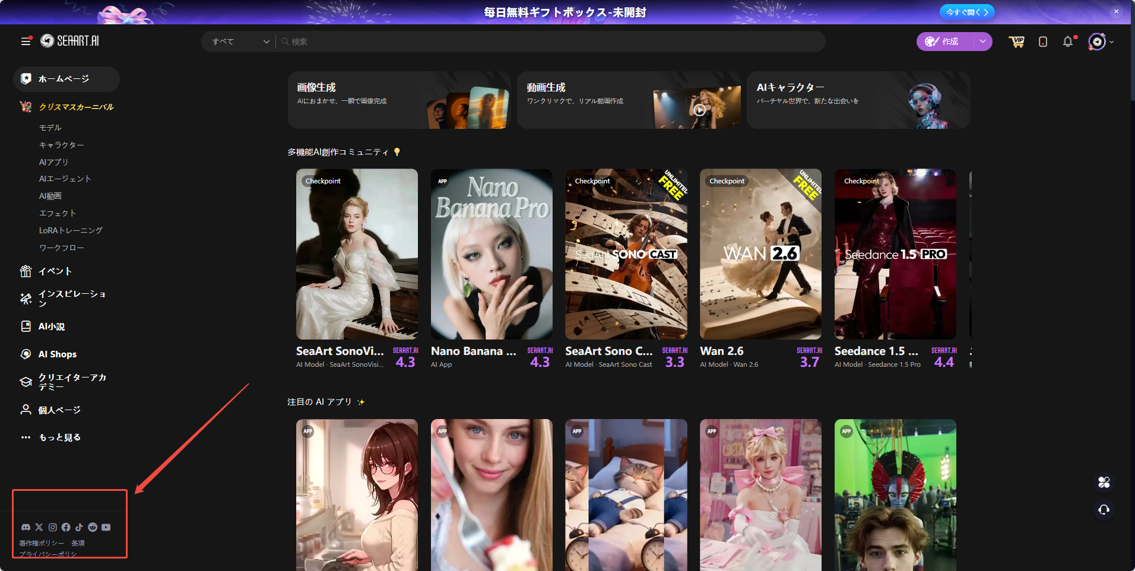Expand もっと見る in the sidebar
Viewport: 1135px width, 571px height.
click(x=59, y=437)
